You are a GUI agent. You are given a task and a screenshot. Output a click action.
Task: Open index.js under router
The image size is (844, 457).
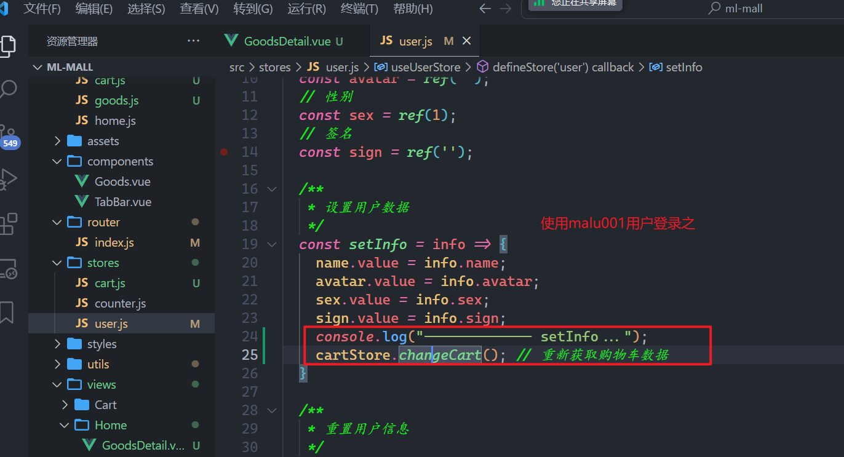(x=114, y=242)
